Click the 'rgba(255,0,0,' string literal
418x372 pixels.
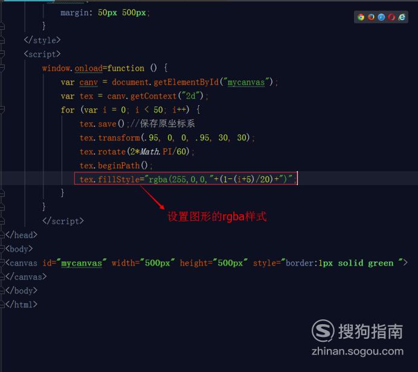[179, 179]
